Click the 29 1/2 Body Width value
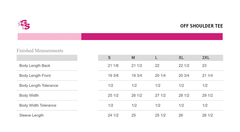 (x=207, y=95)
